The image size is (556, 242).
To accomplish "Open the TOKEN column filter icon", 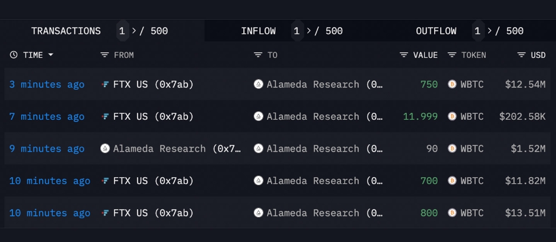I will pyautogui.click(x=452, y=55).
